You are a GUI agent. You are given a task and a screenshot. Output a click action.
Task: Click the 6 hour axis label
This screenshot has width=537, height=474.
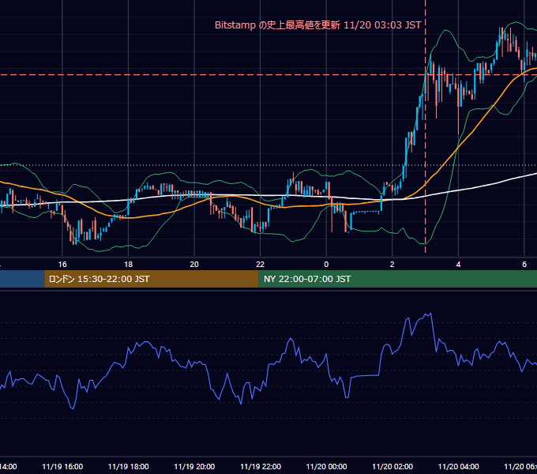click(x=524, y=265)
